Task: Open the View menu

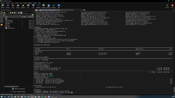Action: pyautogui.click(x=12, y=3)
